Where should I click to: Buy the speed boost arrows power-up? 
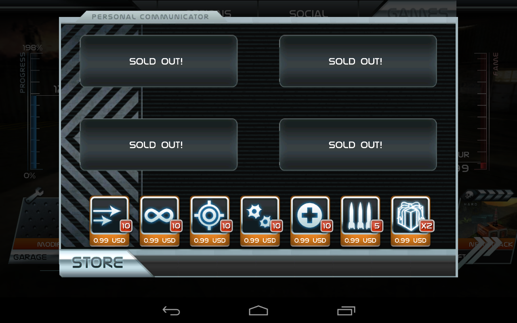(x=109, y=221)
